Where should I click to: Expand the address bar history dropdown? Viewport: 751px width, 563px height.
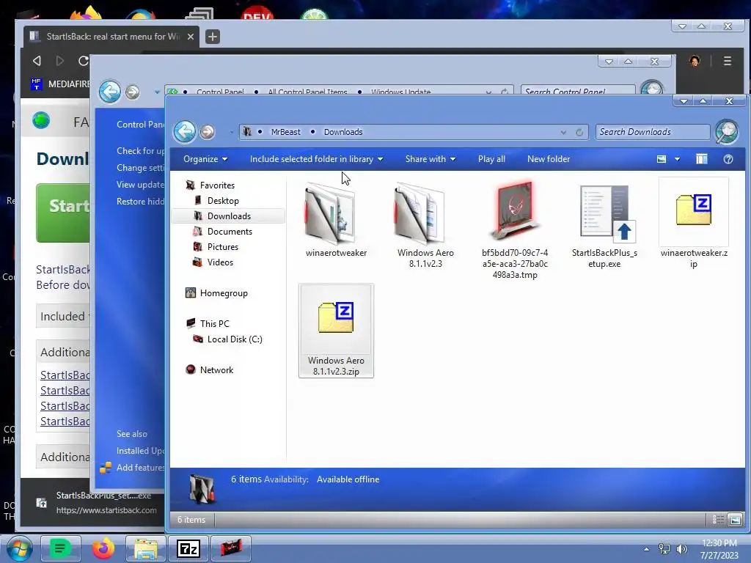[563, 132]
